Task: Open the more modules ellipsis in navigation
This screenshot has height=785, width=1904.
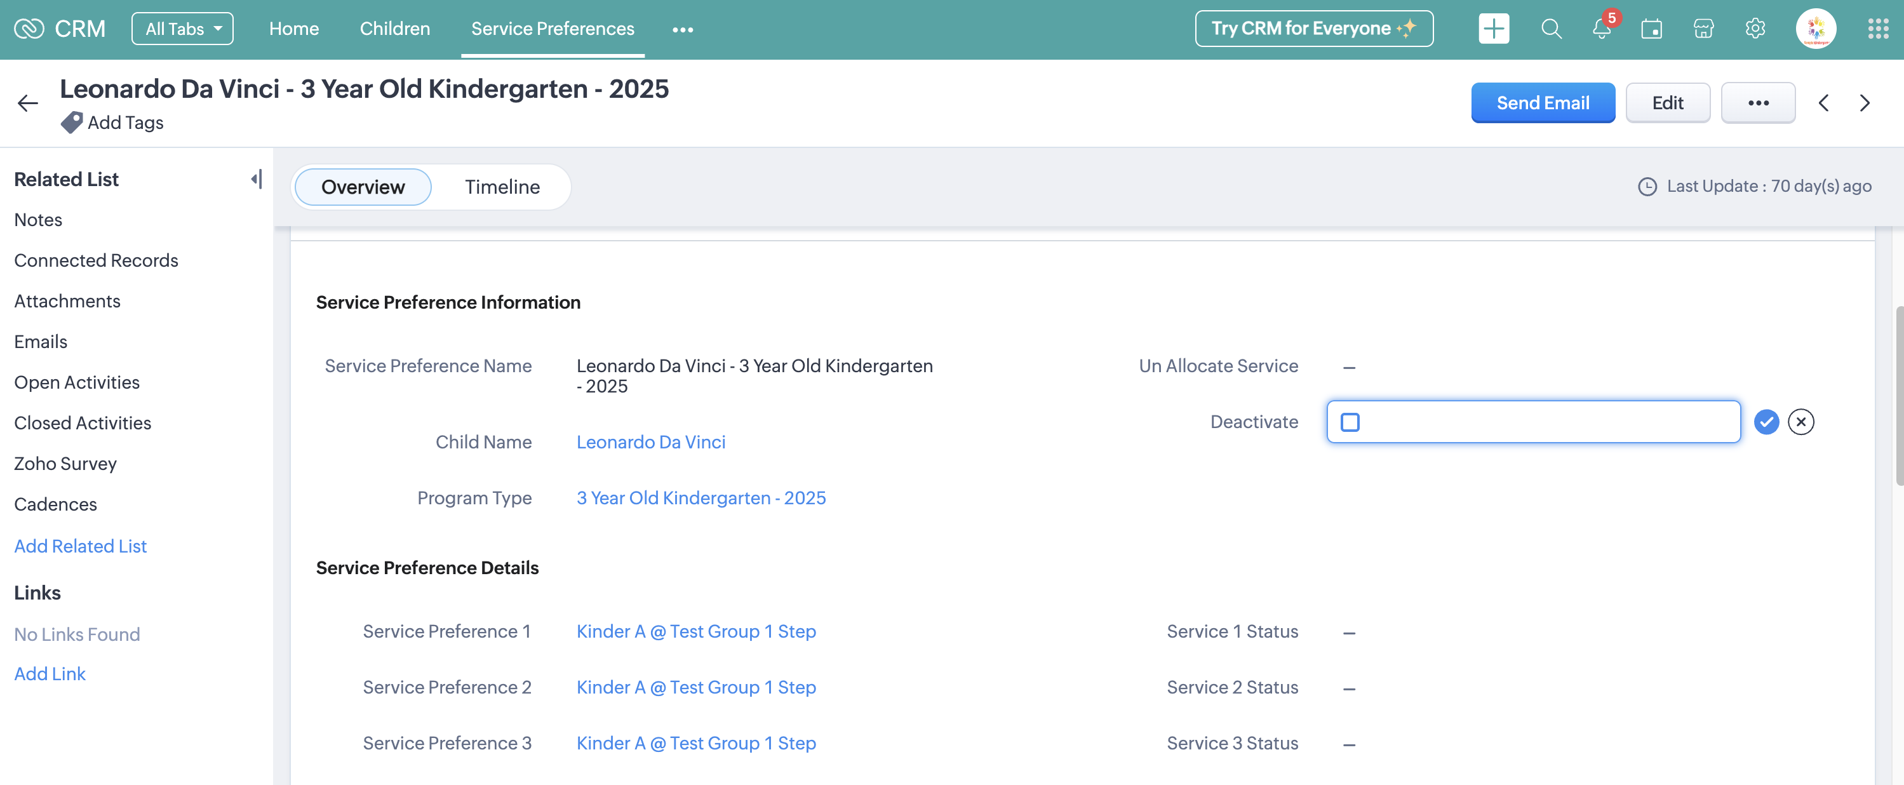Action: point(682,30)
